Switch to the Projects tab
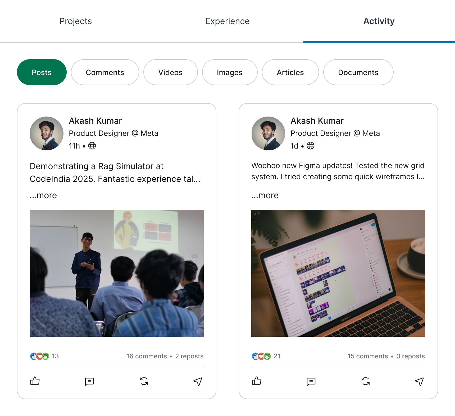The width and height of the screenshot is (455, 416). click(x=76, y=21)
